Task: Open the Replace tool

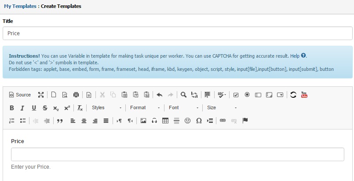Action: tap(195, 95)
